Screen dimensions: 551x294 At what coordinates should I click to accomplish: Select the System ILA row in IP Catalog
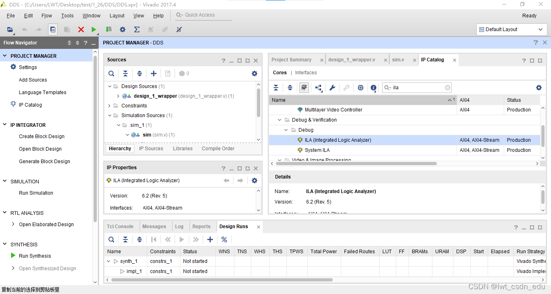click(x=405, y=150)
